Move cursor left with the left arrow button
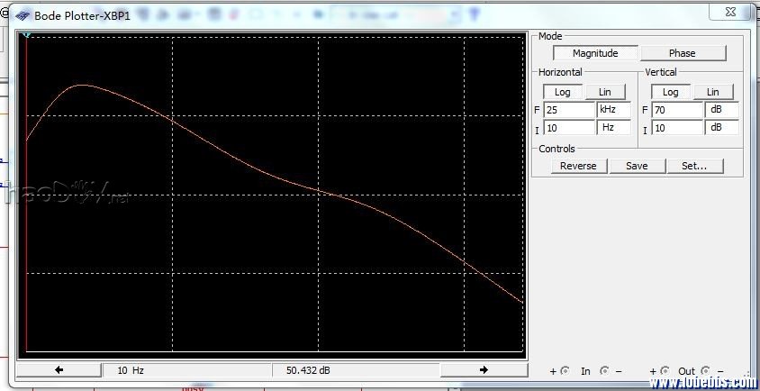Viewport: 760px width, 391px height. pyautogui.click(x=59, y=369)
